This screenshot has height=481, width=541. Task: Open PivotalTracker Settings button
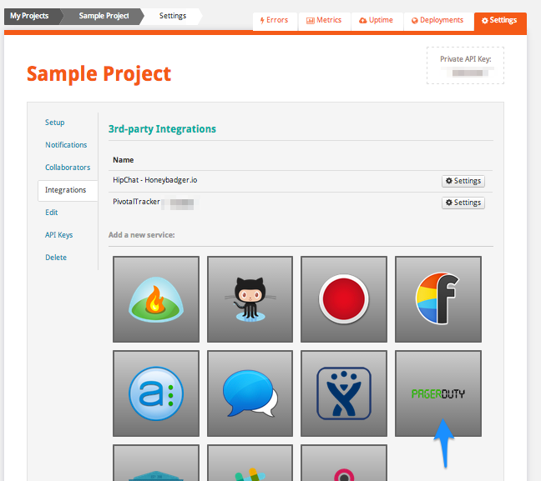coord(463,203)
